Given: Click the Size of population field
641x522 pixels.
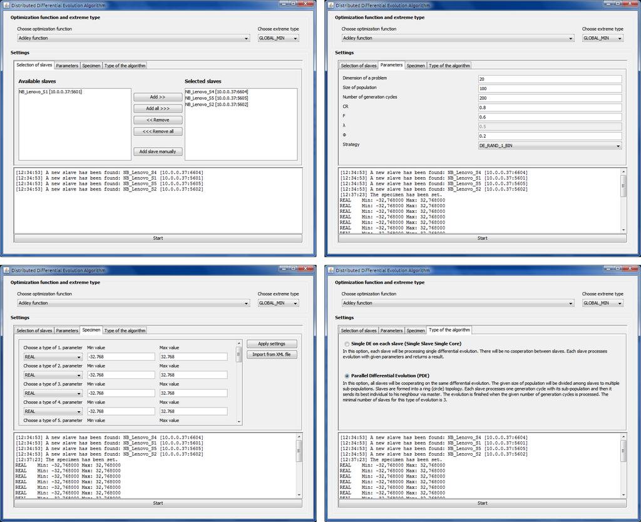Looking at the screenshot, I should tap(550, 88).
